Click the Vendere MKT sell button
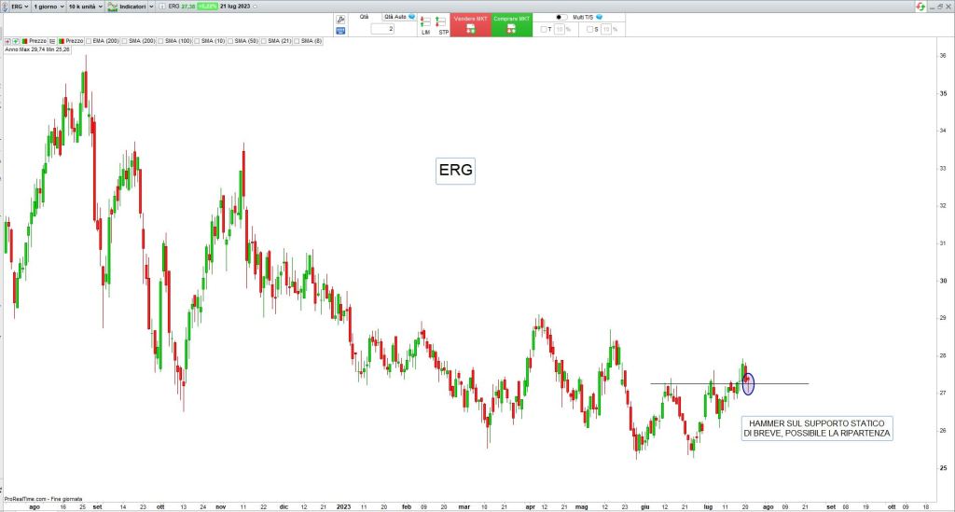This screenshot has width=955, height=512. tap(470, 24)
